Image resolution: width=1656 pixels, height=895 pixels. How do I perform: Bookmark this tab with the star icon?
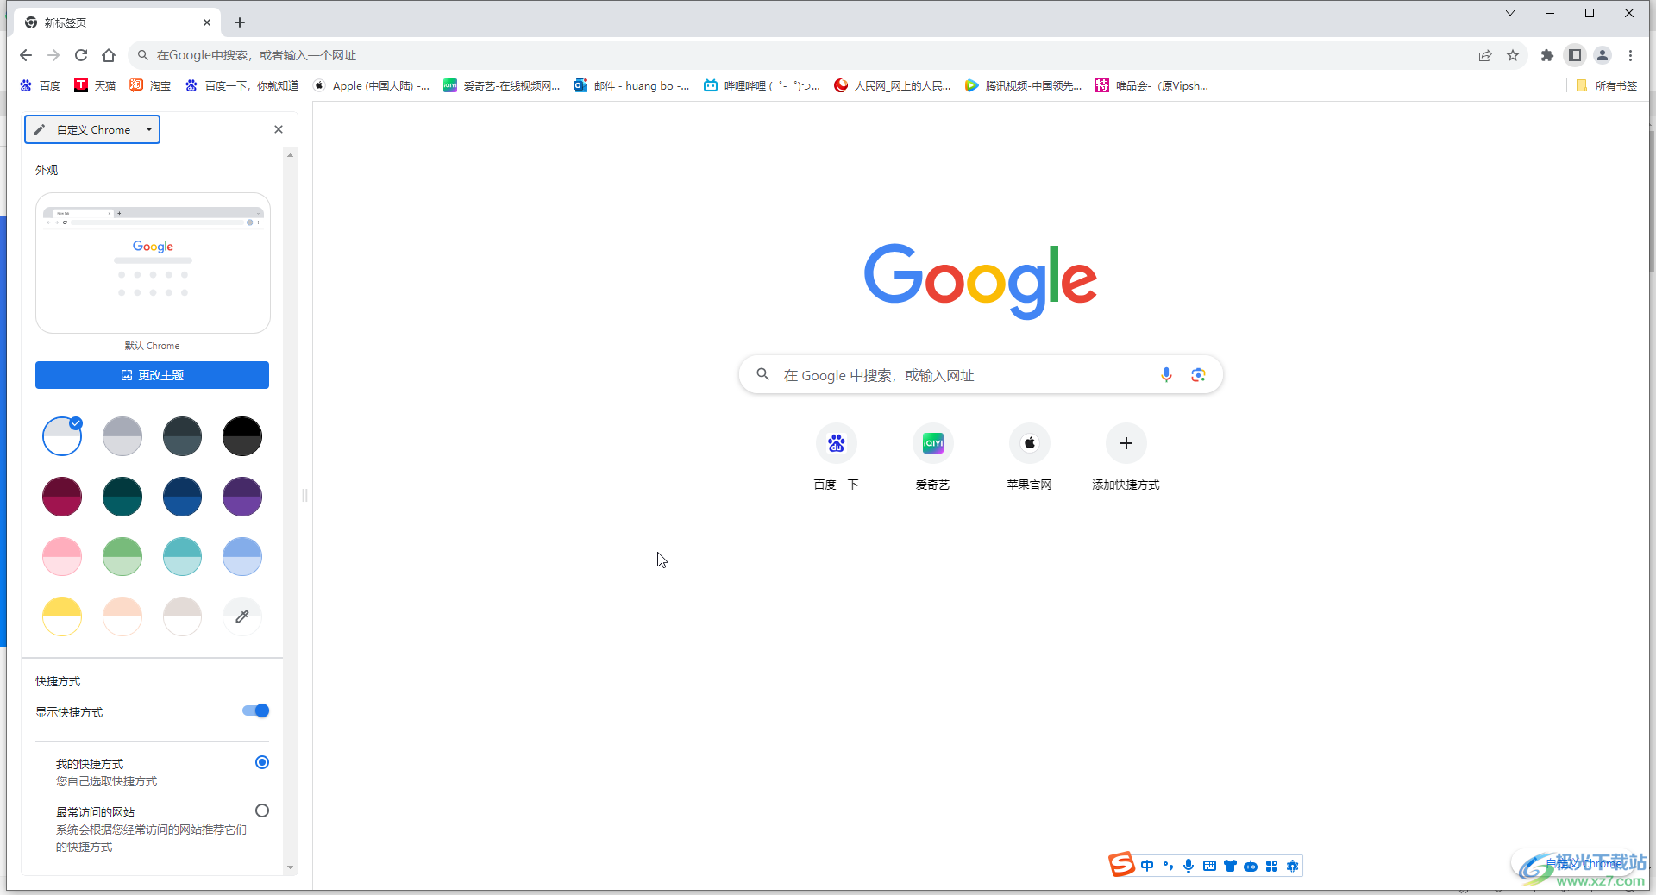1513,55
